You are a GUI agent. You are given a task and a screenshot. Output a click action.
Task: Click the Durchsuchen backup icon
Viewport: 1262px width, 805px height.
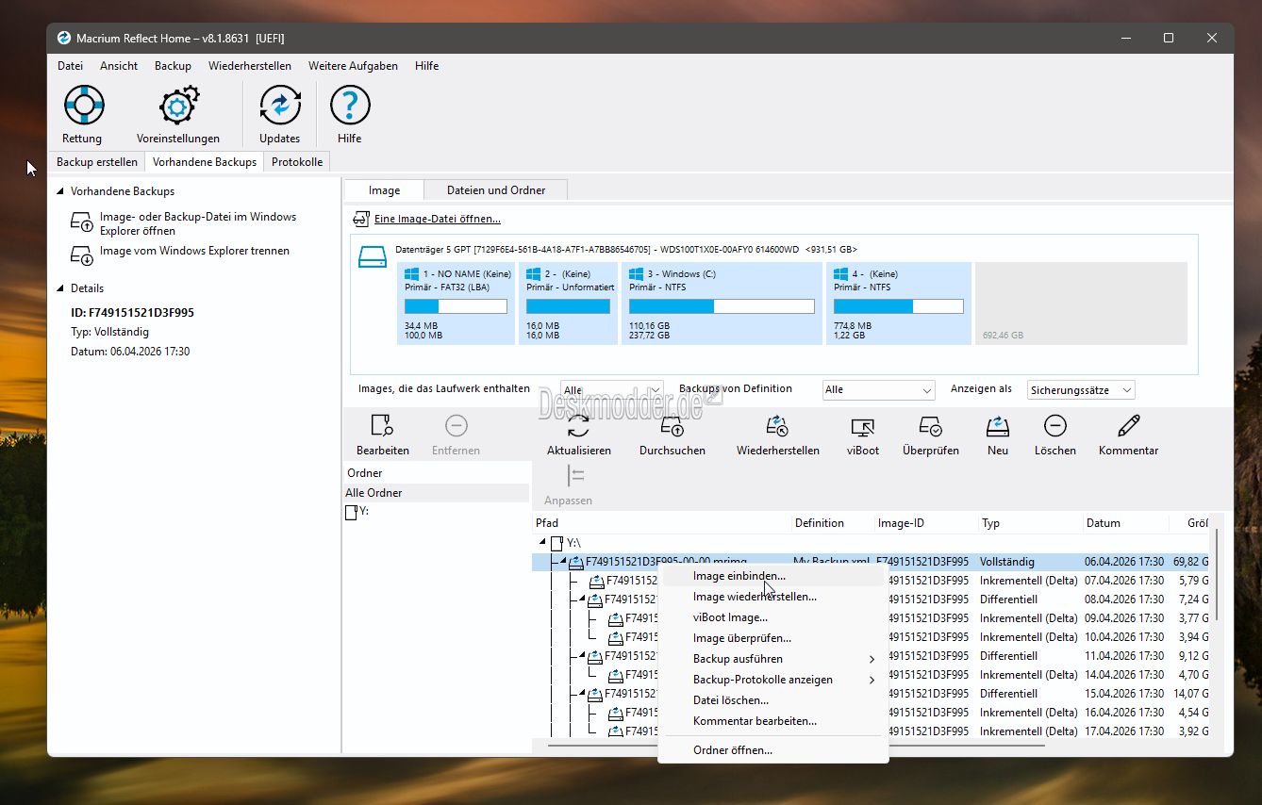672,427
